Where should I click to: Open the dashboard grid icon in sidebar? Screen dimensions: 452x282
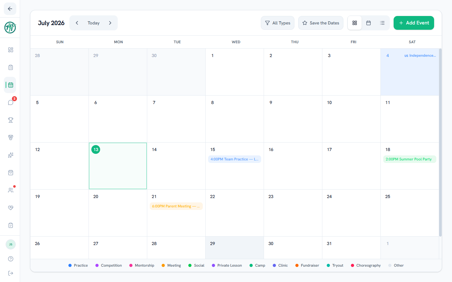tap(11, 50)
